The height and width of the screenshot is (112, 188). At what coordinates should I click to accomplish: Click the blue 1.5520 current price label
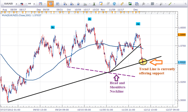(x=182, y=62)
